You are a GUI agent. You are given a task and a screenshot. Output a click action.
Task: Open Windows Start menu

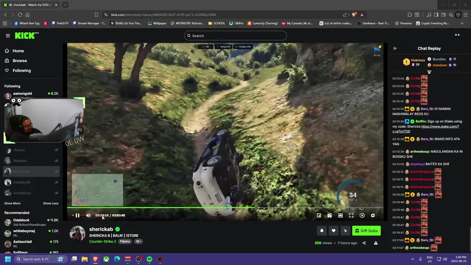[x=8, y=259]
